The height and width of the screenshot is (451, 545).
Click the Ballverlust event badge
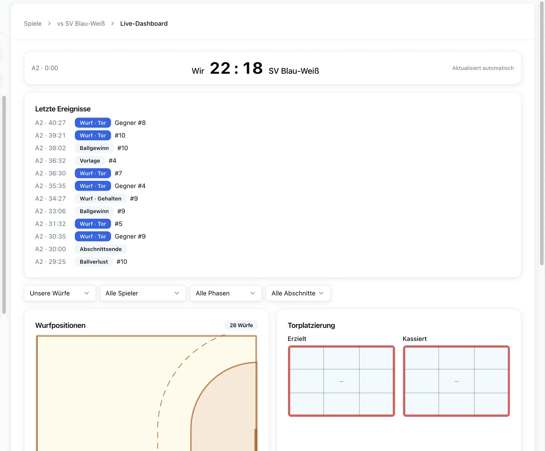pos(94,262)
